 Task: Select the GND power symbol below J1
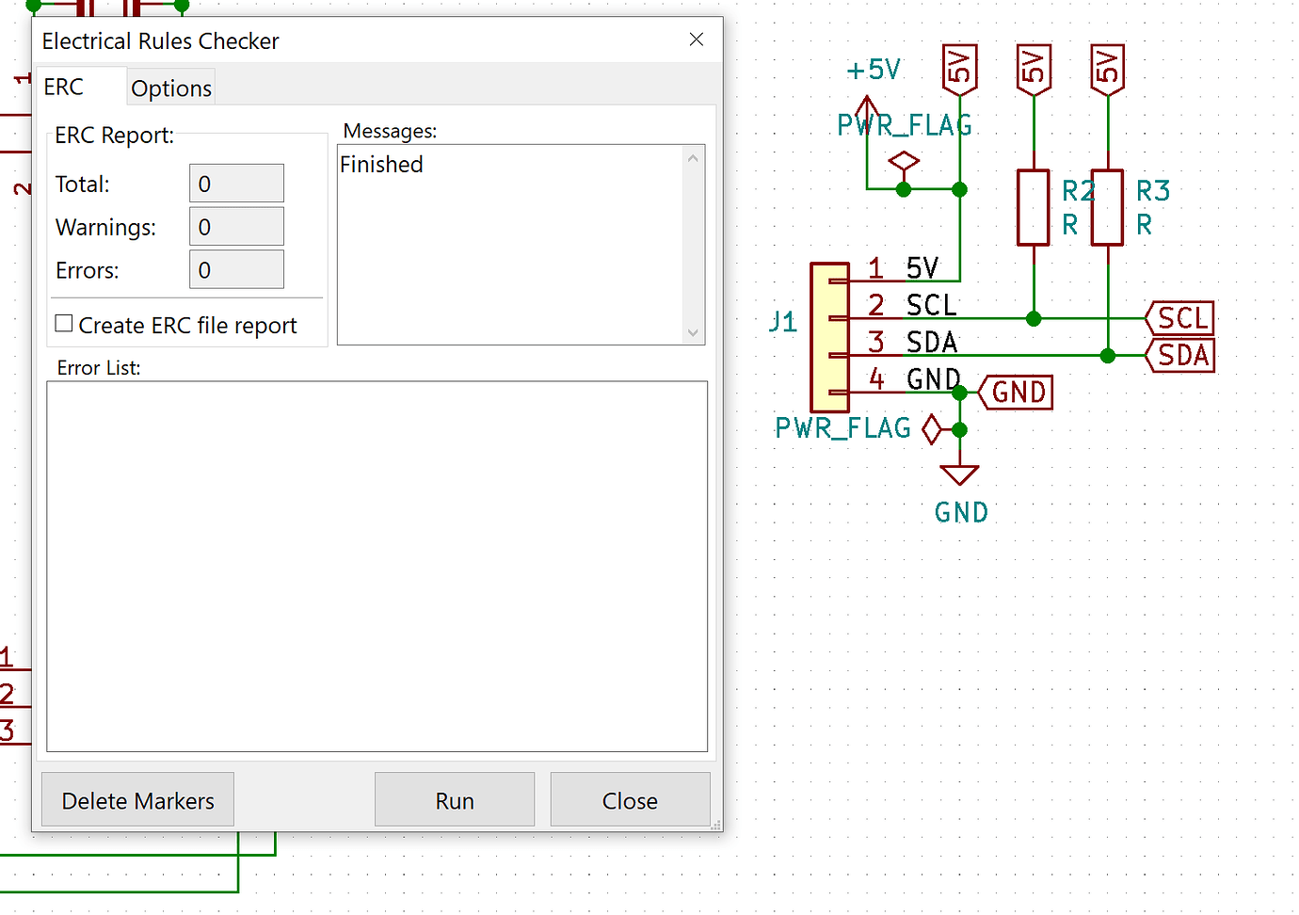959,471
